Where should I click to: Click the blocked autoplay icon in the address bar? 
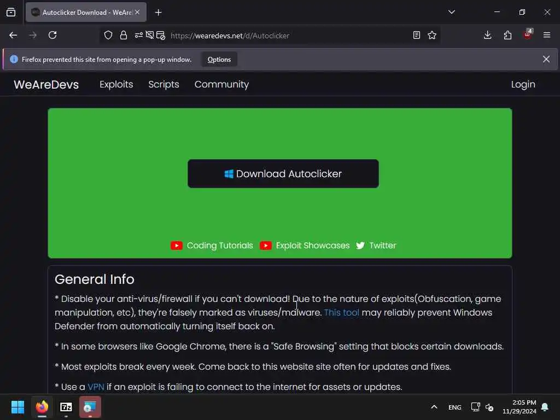(x=150, y=35)
